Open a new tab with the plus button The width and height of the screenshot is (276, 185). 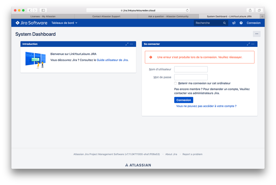coord(262,16)
